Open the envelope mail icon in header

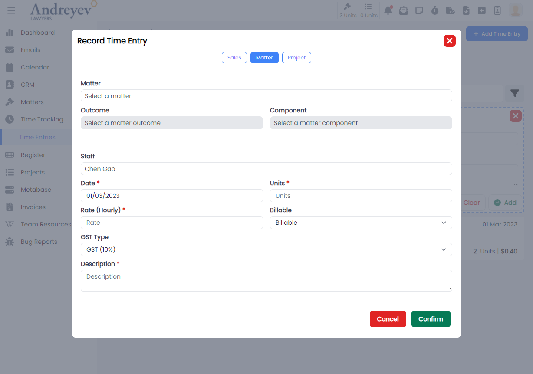click(404, 10)
